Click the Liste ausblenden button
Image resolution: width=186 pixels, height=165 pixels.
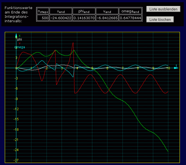[x=164, y=9]
